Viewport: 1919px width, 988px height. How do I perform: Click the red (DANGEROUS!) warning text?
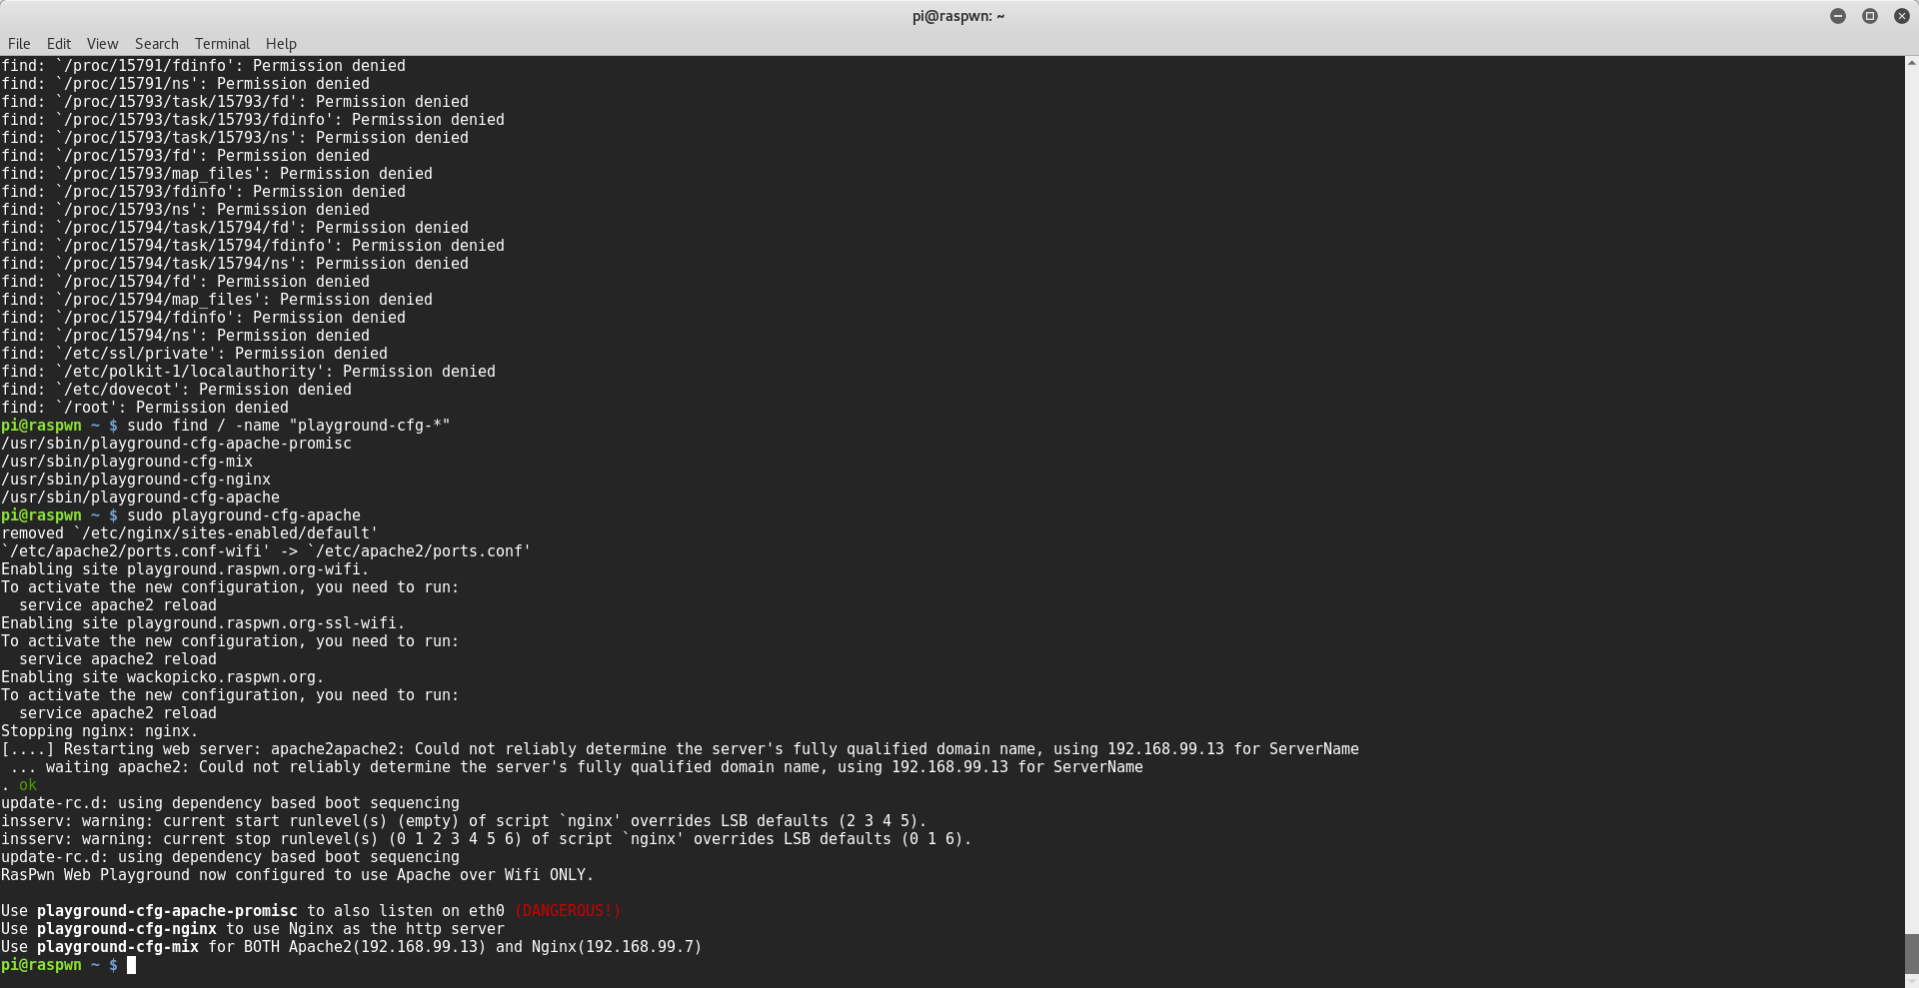[568, 911]
